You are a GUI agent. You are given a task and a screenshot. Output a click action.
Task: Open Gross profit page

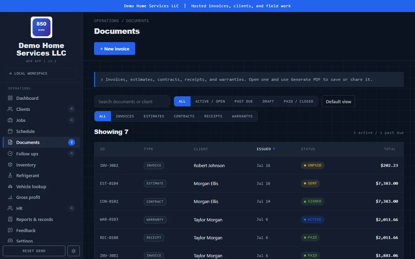(x=41, y=197)
